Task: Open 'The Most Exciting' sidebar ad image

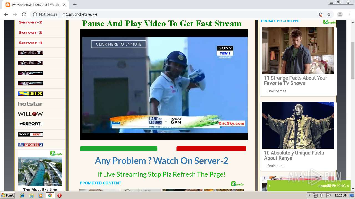Action: pyautogui.click(x=40, y=171)
